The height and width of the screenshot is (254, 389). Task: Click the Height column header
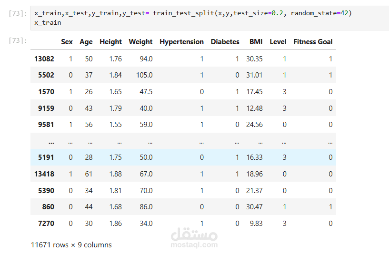[x=110, y=42]
